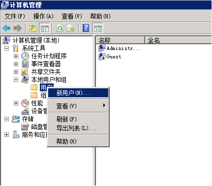212x186 pixels.
Task: Toggle the show/hide action pane icon
Action: pyautogui.click(x=97, y=28)
